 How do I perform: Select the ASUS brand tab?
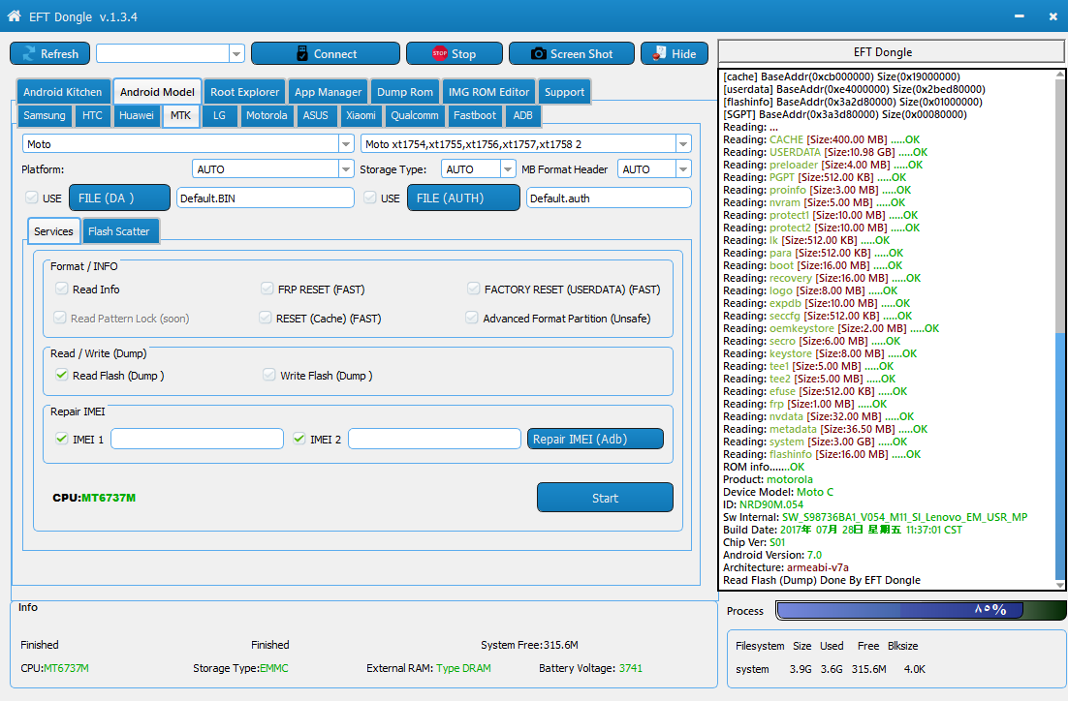coord(315,115)
